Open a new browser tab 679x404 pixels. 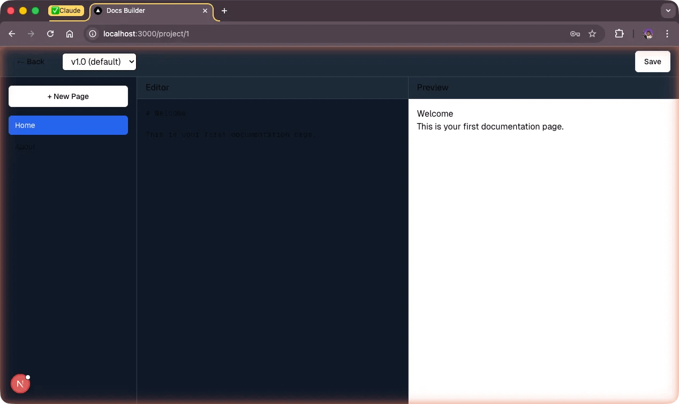click(x=224, y=11)
